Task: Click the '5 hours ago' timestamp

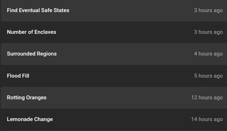Action: [x=208, y=76]
